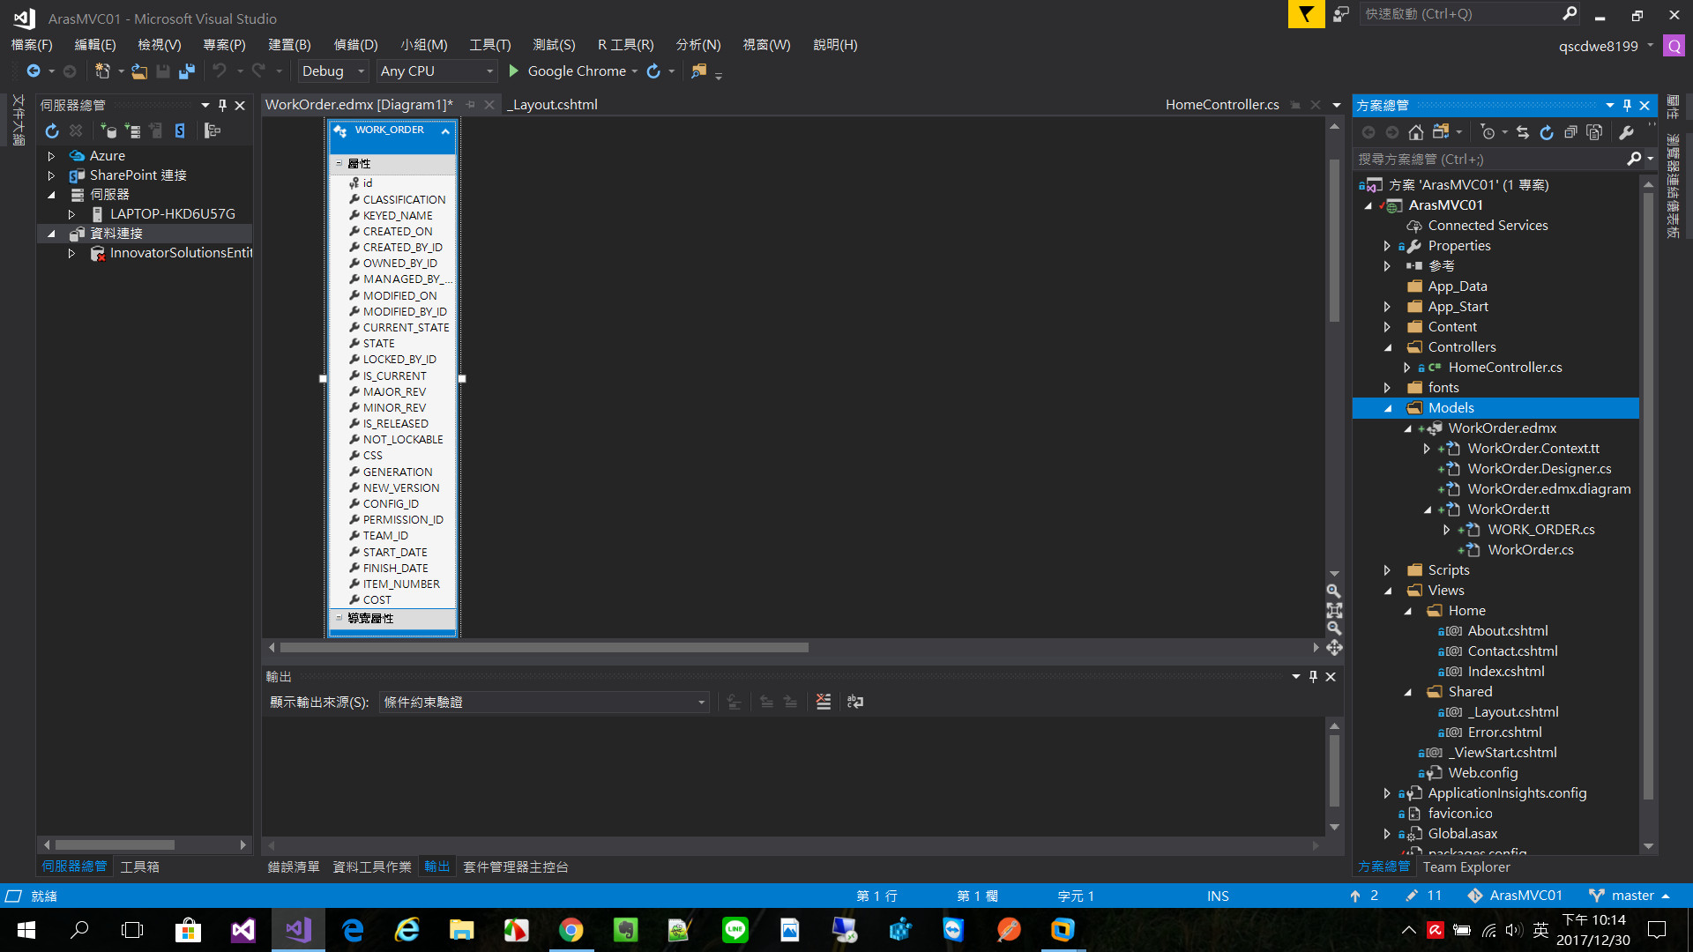The height and width of the screenshot is (952, 1693).
Task: Click zoom in icon on diagram
Action: tap(1334, 591)
